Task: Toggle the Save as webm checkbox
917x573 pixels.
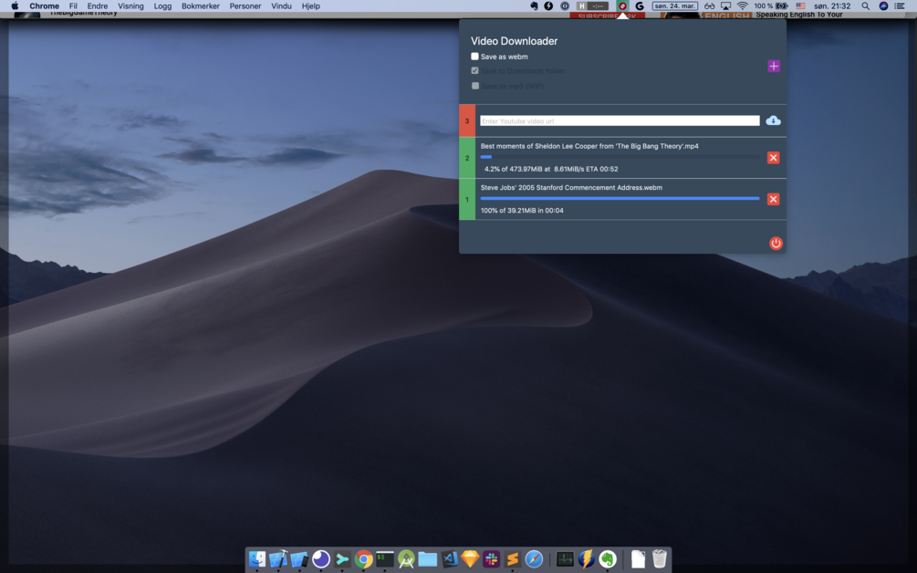Action: [x=474, y=57]
